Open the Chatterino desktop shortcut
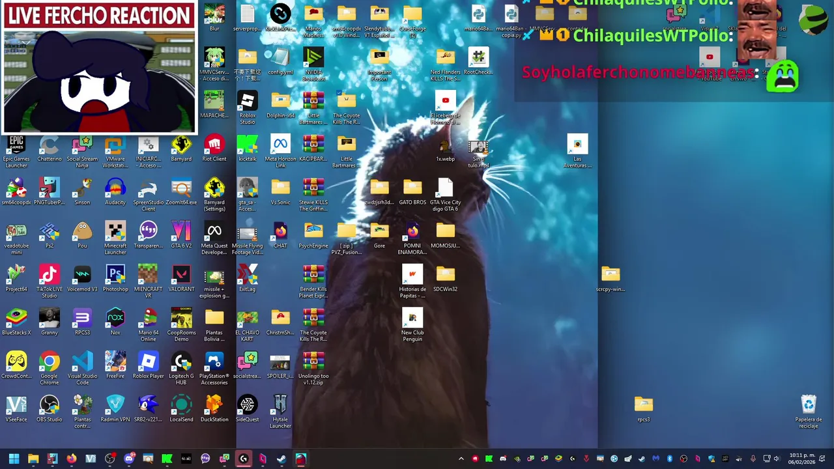This screenshot has width=834, height=469. 50,149
